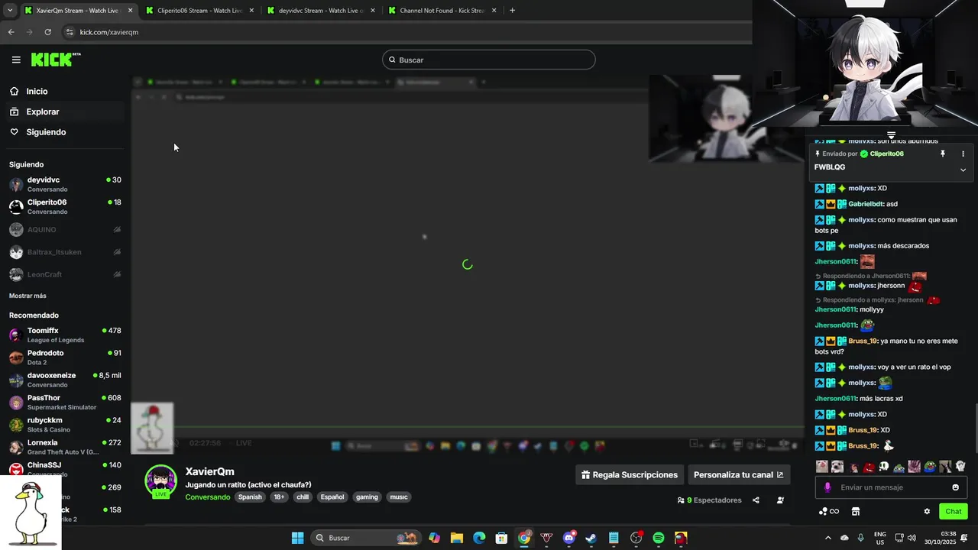The height and width of the screenshot is (550, 978).
Task: Select the 18+ tag
Action: point(279,497)
